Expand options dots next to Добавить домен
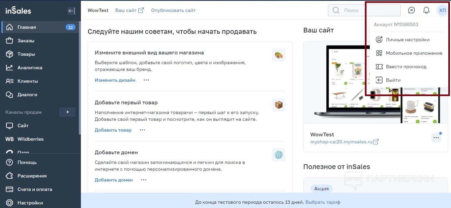 (144, 180)
